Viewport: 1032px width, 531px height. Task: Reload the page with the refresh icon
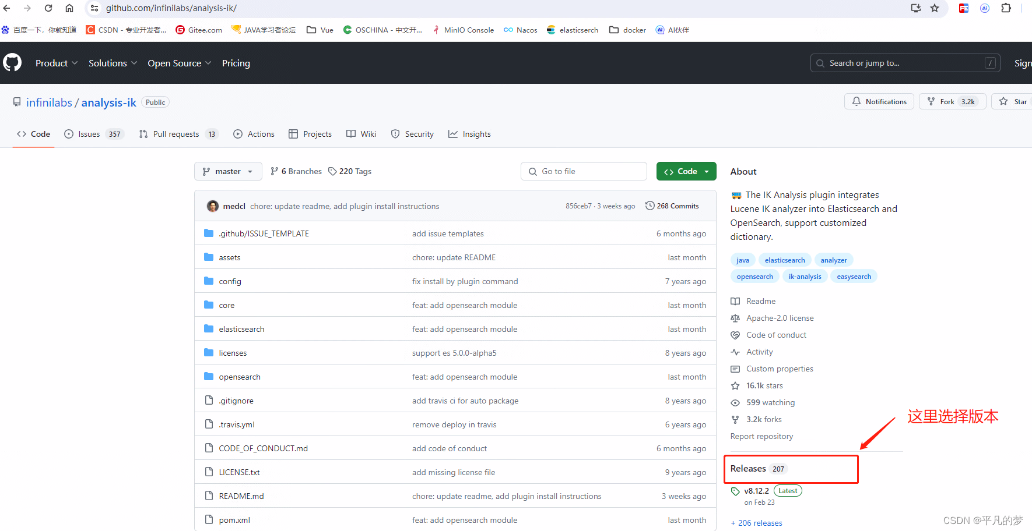48,8
